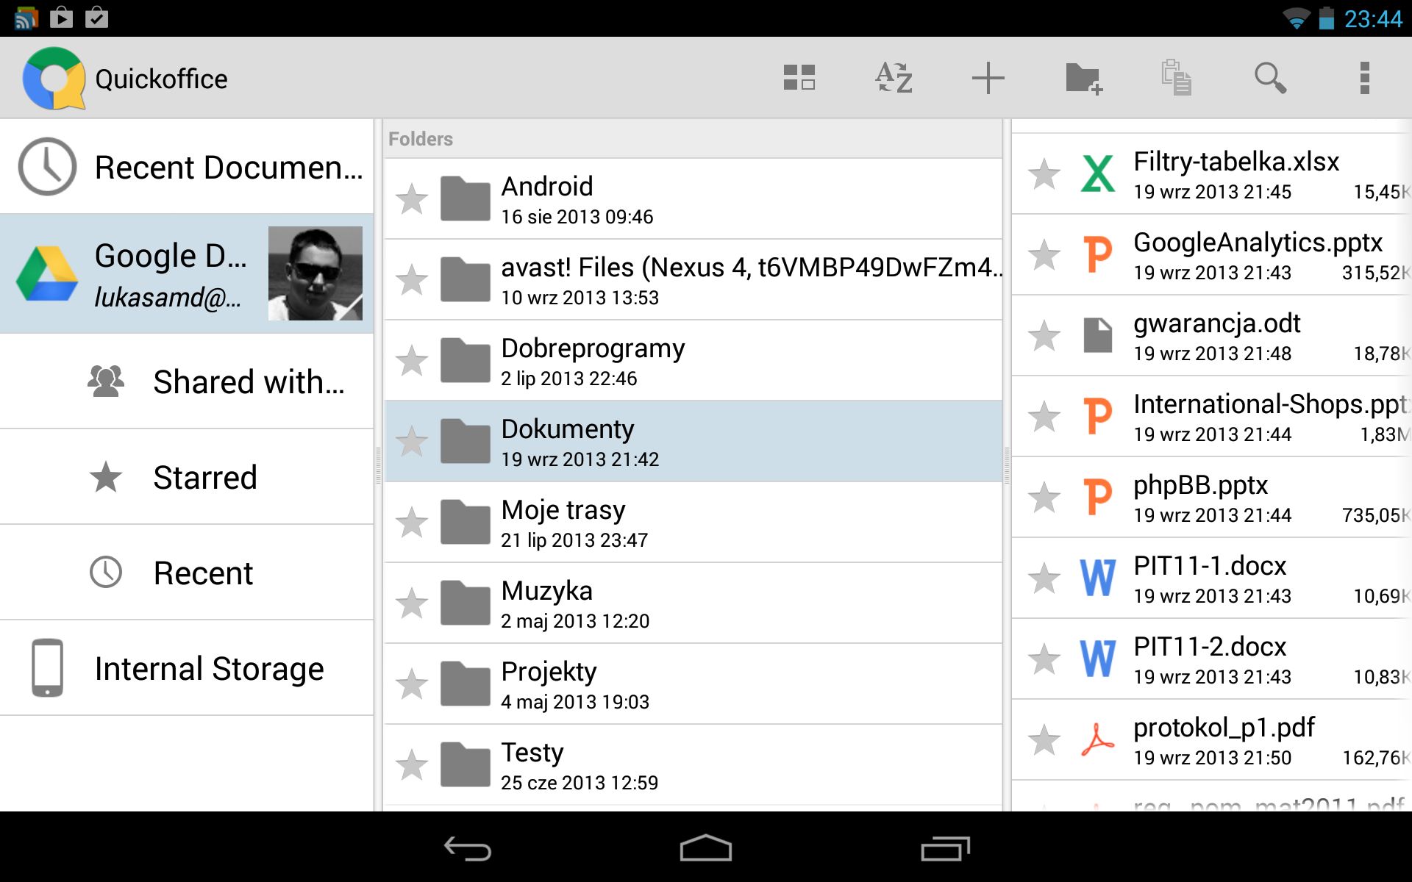Open the GoogleAnalytics.pptx presentation

click(1212, 255)
